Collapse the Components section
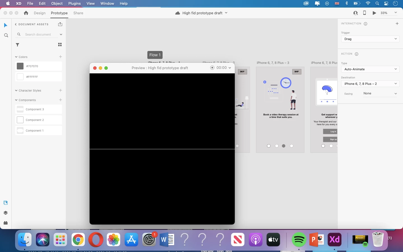The height and width of the screenshot is (252, 403). (16, 100)
